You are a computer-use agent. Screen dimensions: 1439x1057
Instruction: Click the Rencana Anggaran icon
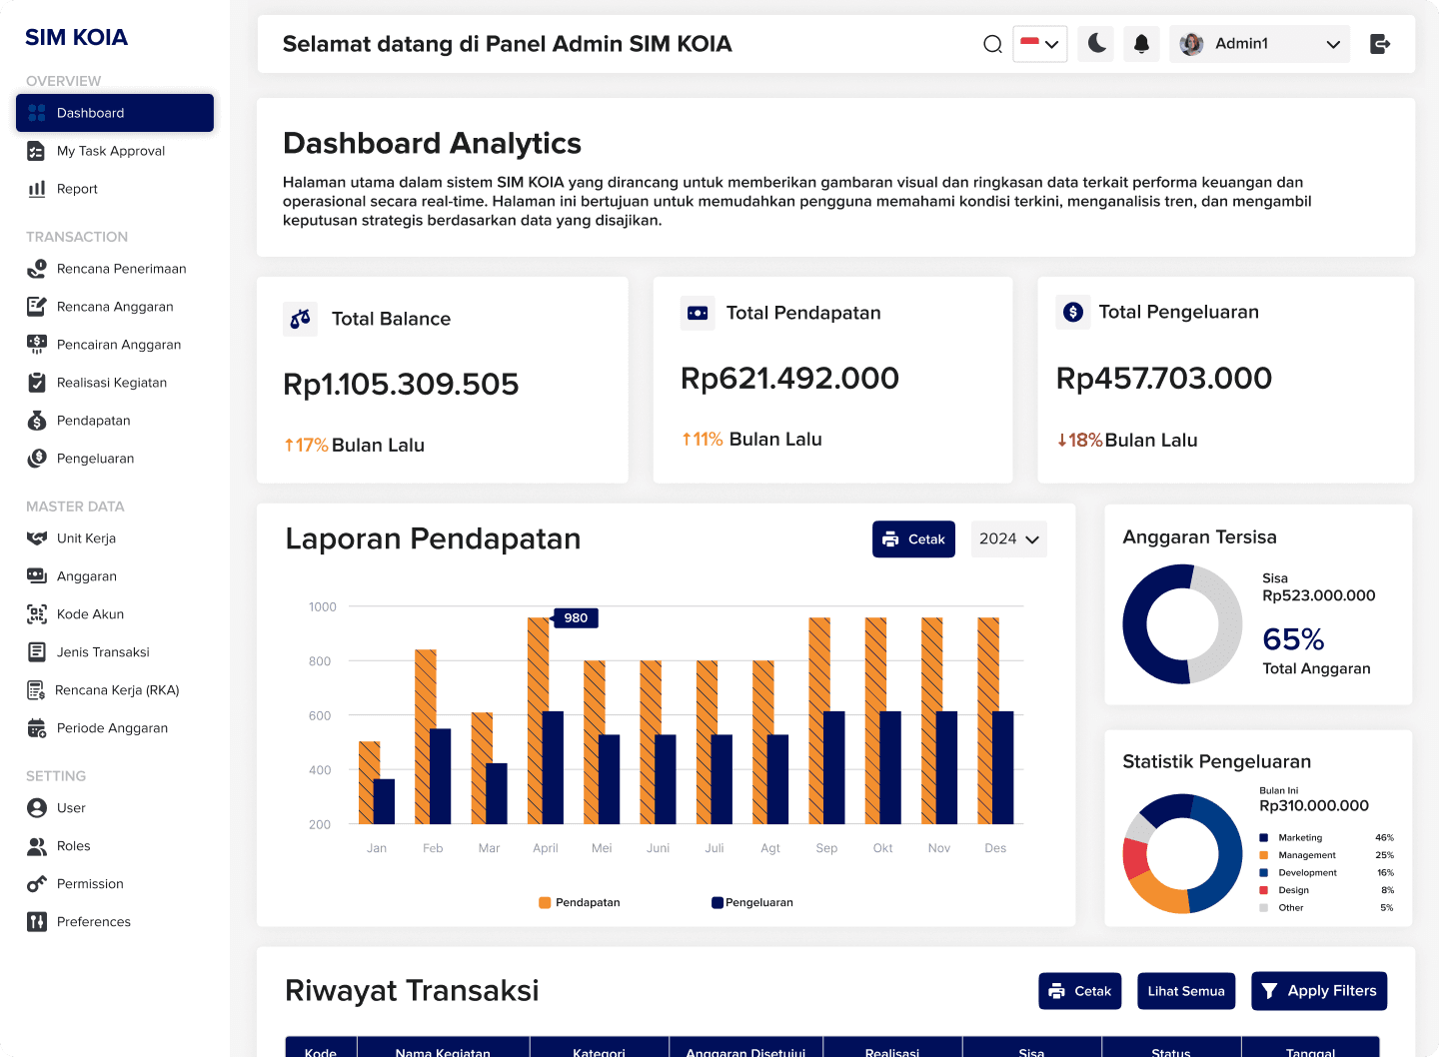click(37, 307)
